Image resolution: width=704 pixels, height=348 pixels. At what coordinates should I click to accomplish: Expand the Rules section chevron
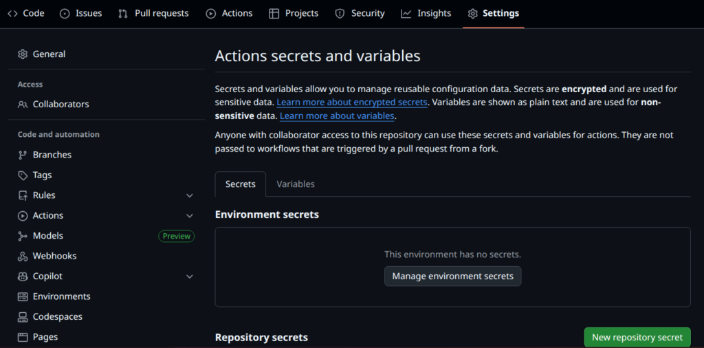(190, 196)
